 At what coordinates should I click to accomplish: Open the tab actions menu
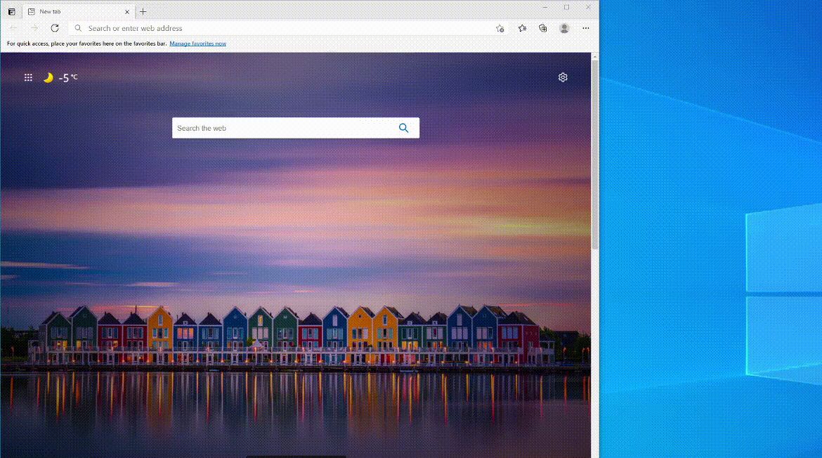[x=11, y=11]
